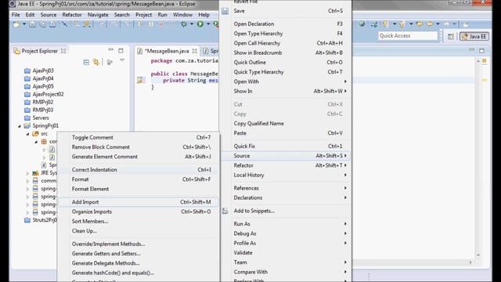The width and height of the screenshot is (501, 282).
Task: Click the disk icon beside Save entry
Action: click(x=225, y=11)
